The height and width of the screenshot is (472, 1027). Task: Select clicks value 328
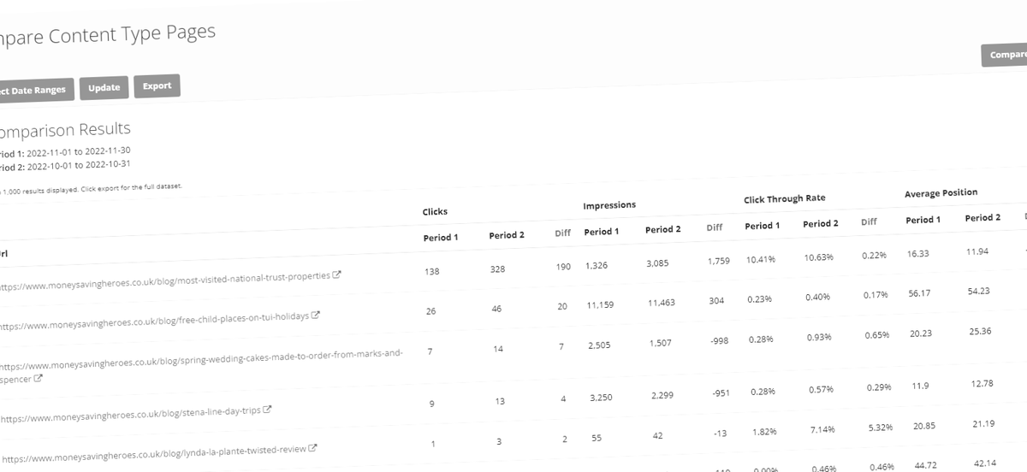pos(497,268)
